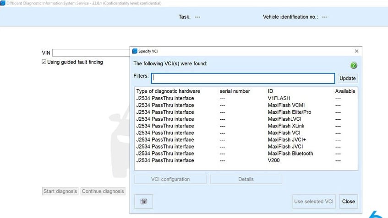
Task: Select the MaxiFlash Elite/Pro entry
Action: (x=246, y=112)
